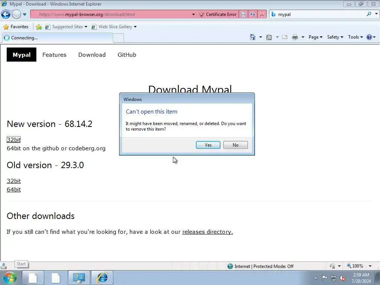Click the RSS Feeds icon
Viewport: 380px width, 285px height.
(x=269, y=37)
